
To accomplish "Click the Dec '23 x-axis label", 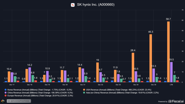I will click(118, 85).
